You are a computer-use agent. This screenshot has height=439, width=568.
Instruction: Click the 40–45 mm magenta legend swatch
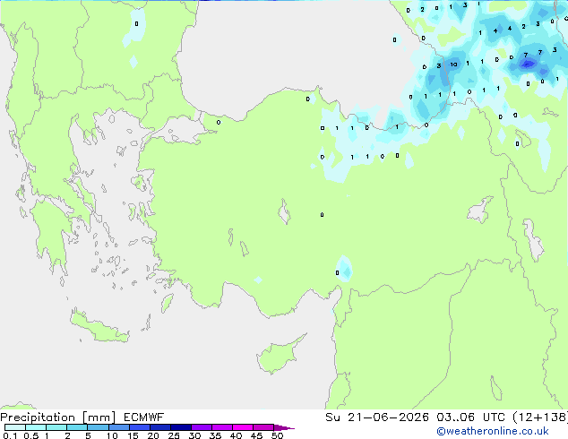(x=243, y=427)
